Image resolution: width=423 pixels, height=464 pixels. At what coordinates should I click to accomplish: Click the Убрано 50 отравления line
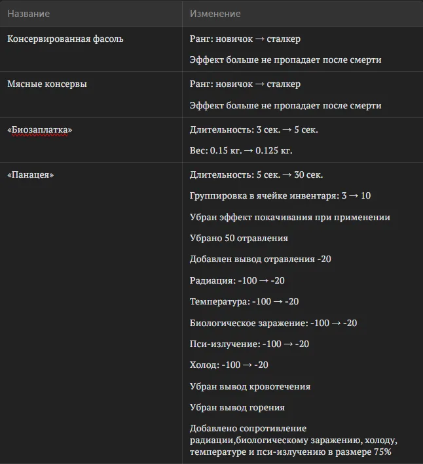pyautogui.click(x=239, y=239)
